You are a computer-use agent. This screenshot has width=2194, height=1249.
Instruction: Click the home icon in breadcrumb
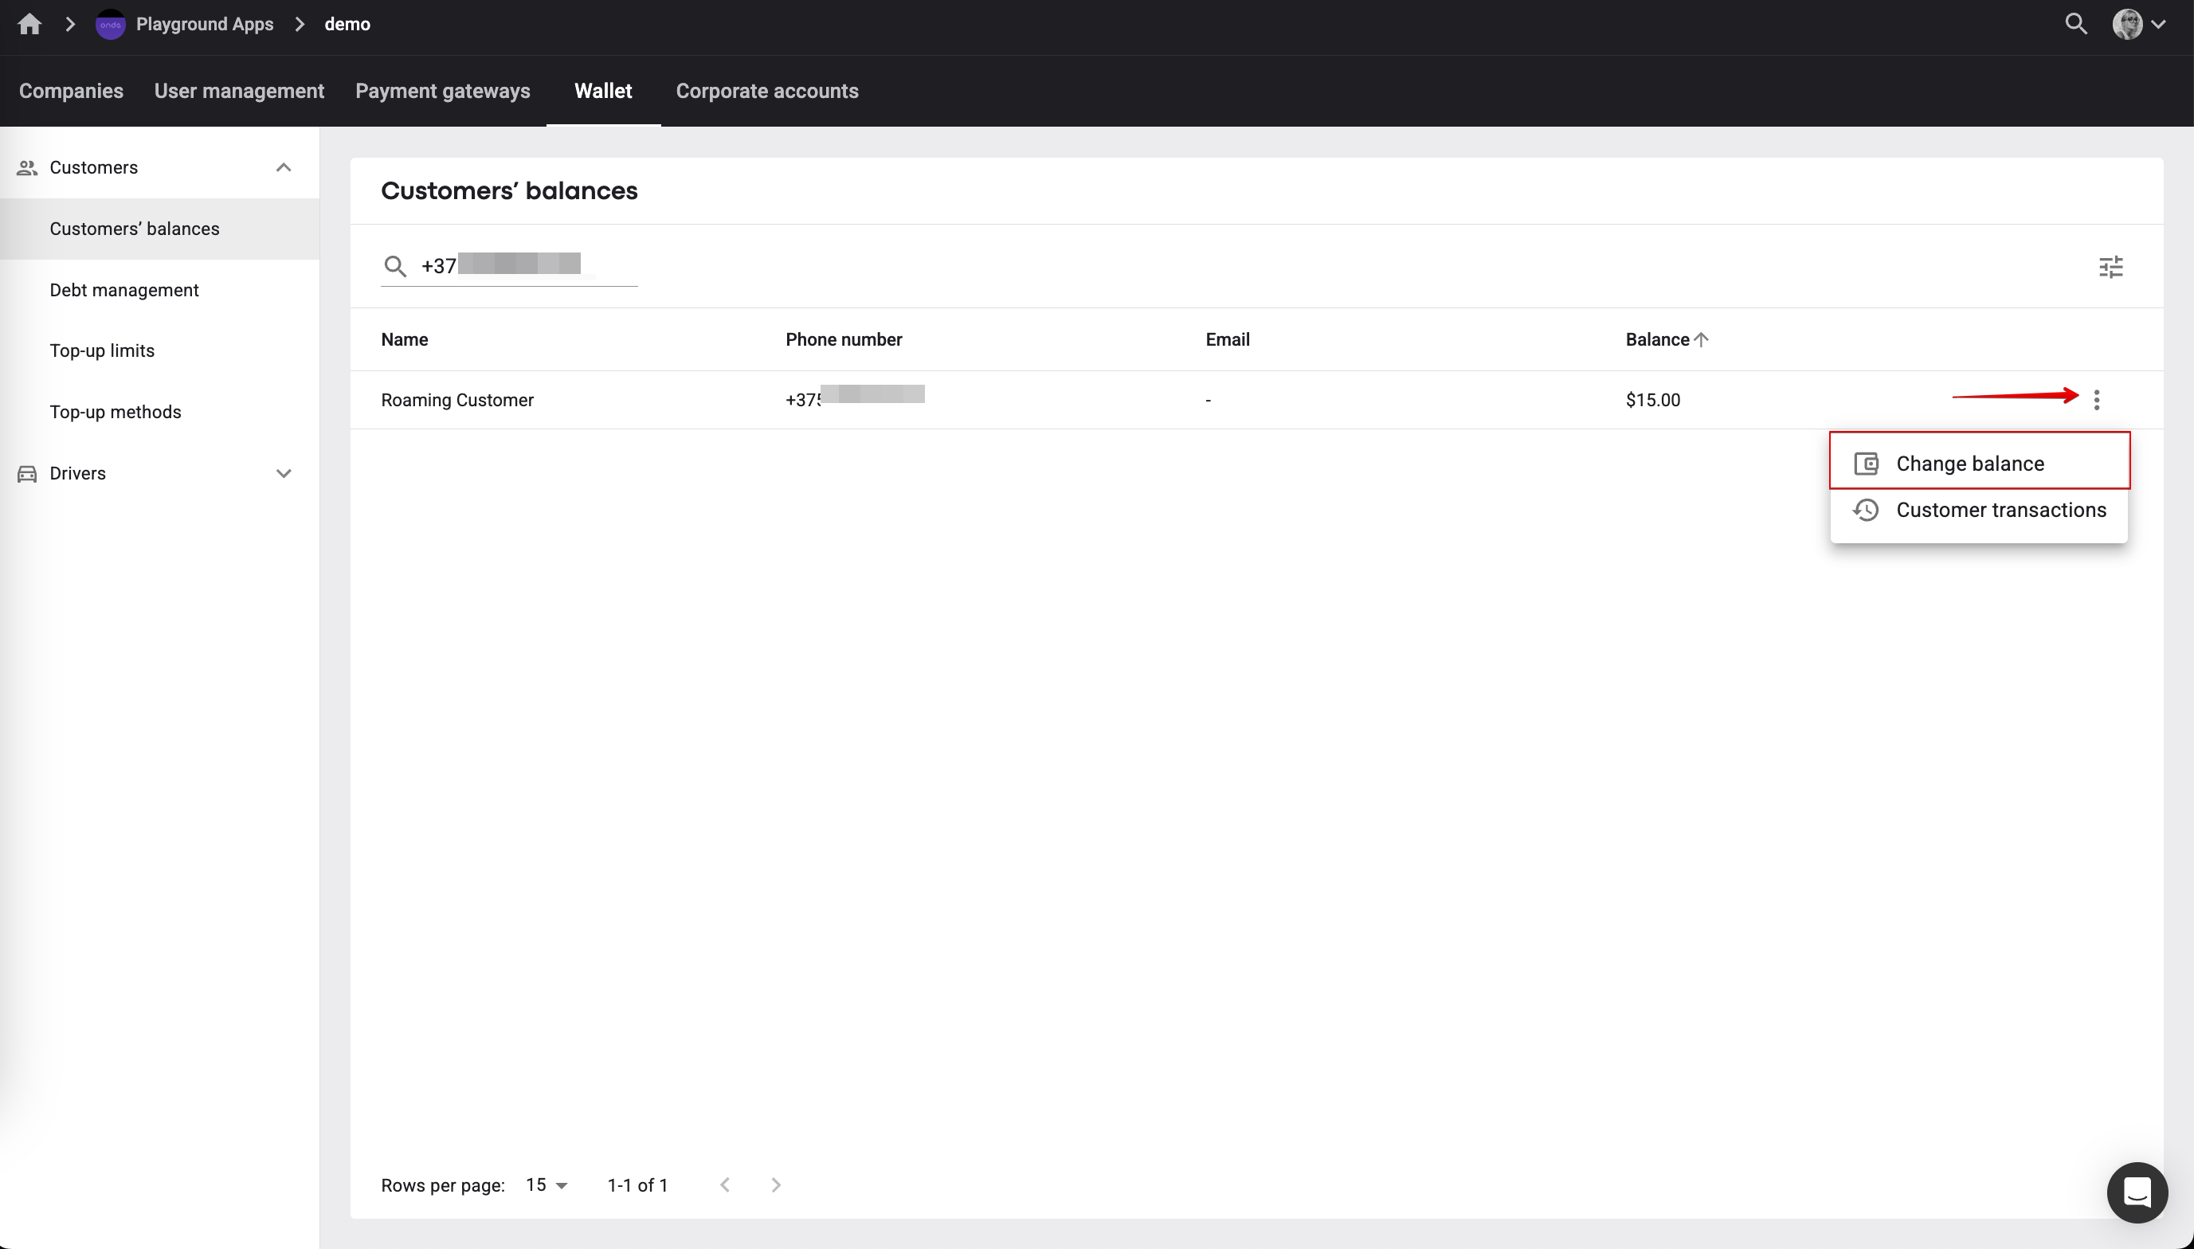click(29, 24)
